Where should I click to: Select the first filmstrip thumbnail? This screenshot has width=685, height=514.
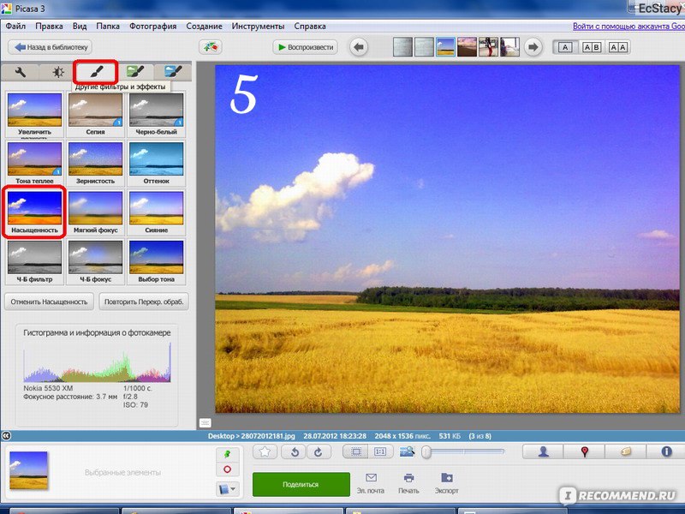coord(402,47)
